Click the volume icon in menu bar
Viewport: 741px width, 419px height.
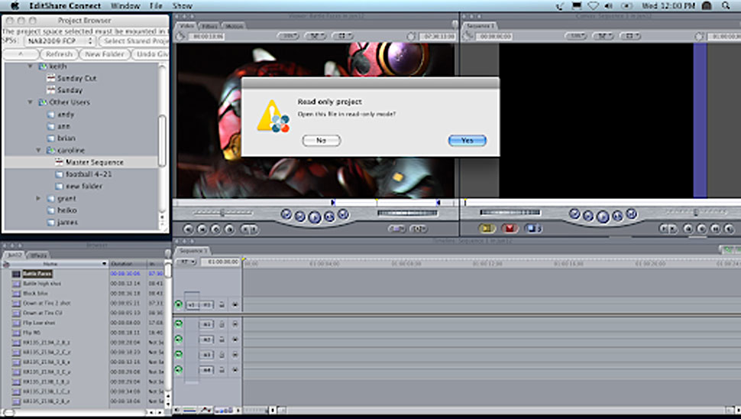click(x=609, y=5)
